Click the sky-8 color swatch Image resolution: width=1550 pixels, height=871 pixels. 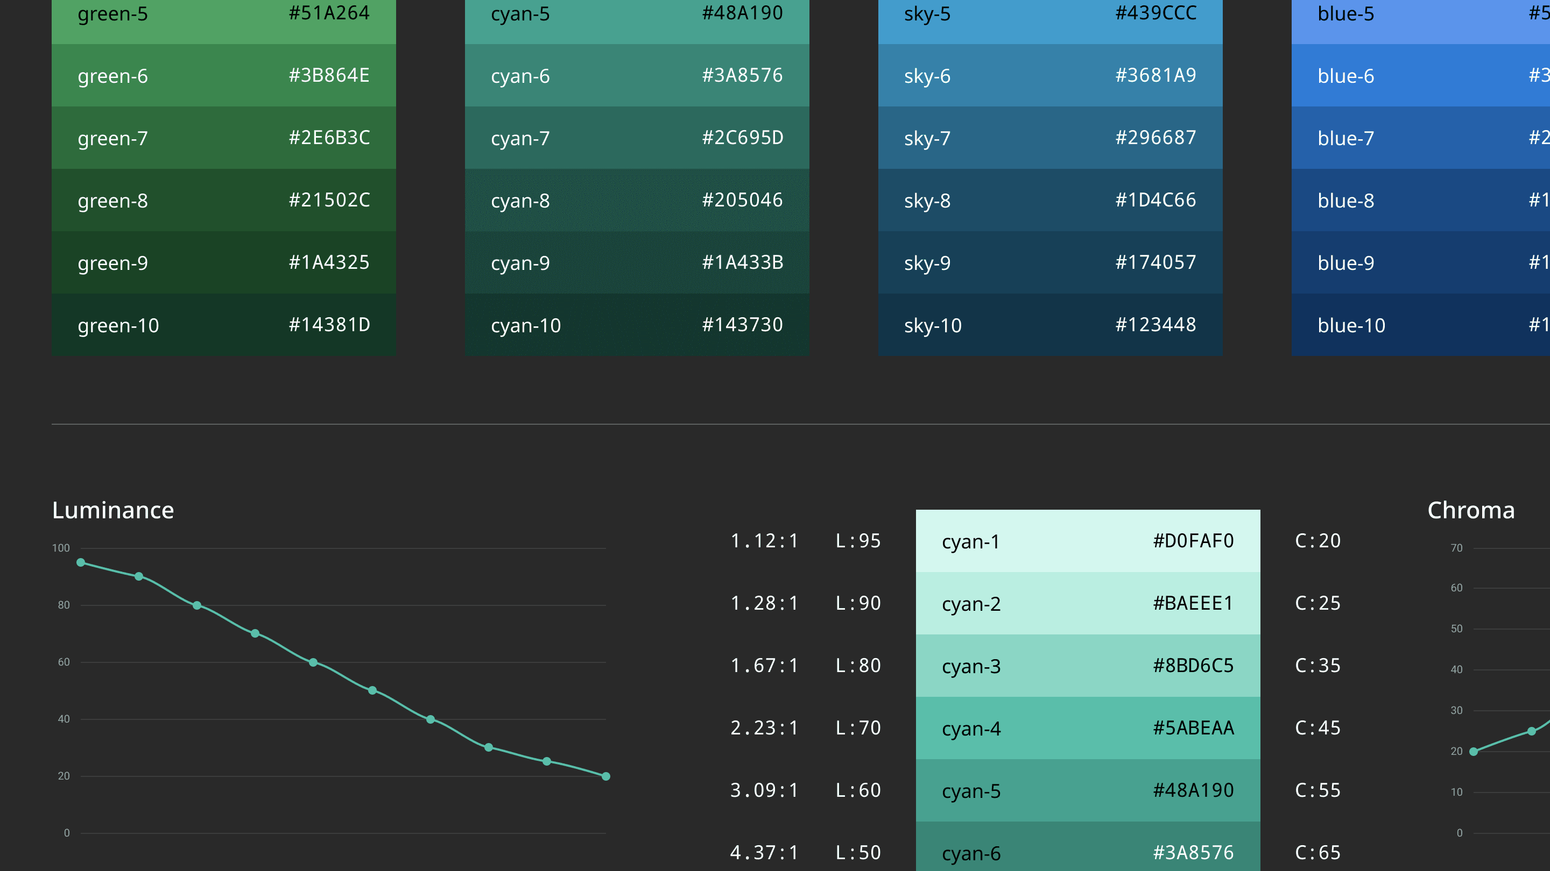[x=1050, y=200]
